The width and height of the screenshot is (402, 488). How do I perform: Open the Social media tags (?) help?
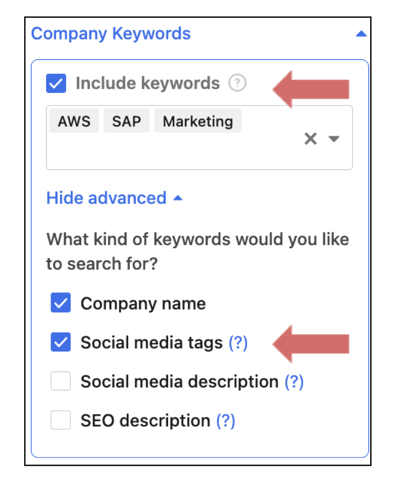point(238,343)
